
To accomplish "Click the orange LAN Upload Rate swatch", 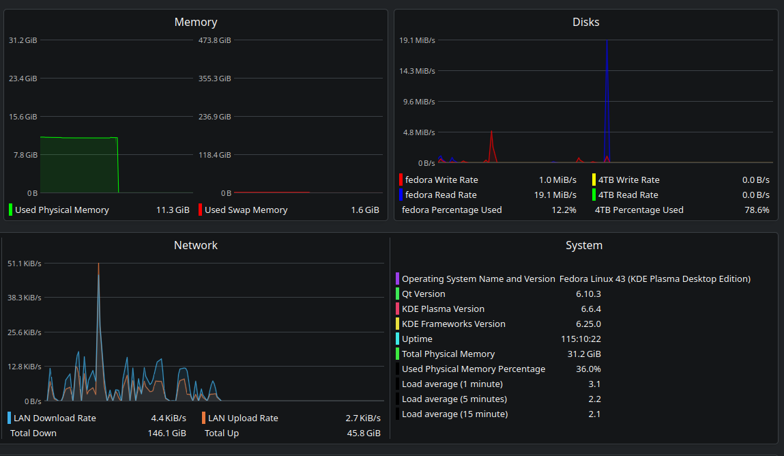I will [203, 418].
